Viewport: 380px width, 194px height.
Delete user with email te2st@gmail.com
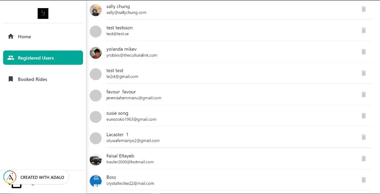[x=364, y=73]
